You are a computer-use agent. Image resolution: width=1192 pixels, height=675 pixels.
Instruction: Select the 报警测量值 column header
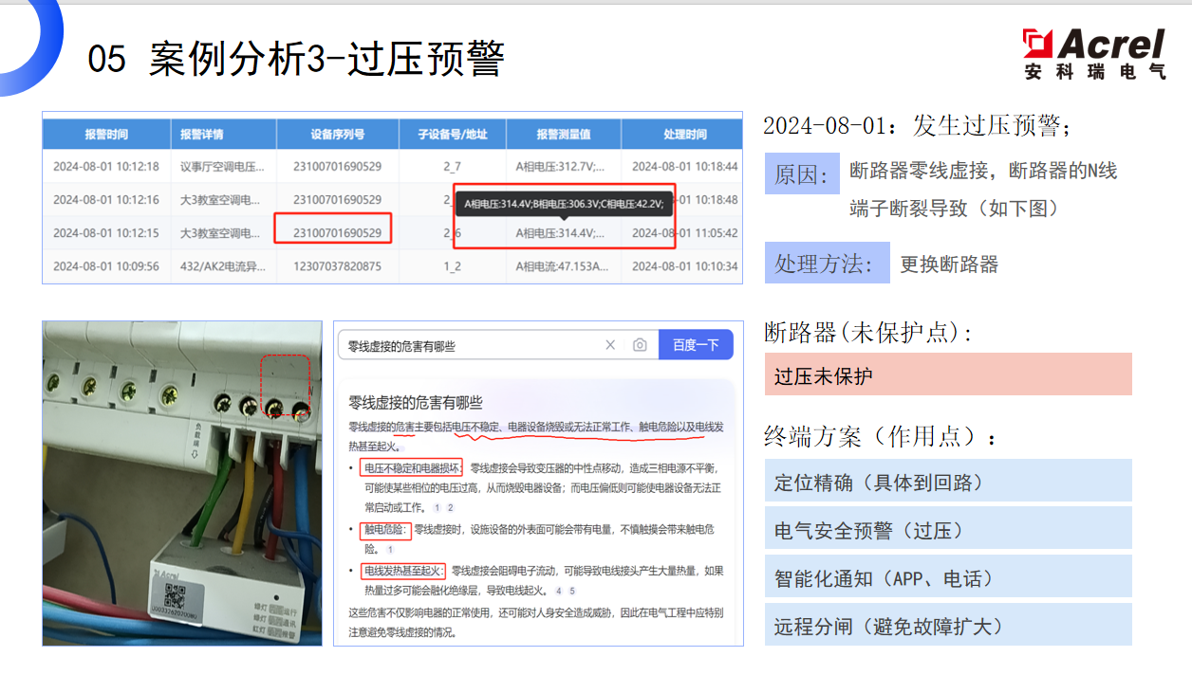[564, 135]
